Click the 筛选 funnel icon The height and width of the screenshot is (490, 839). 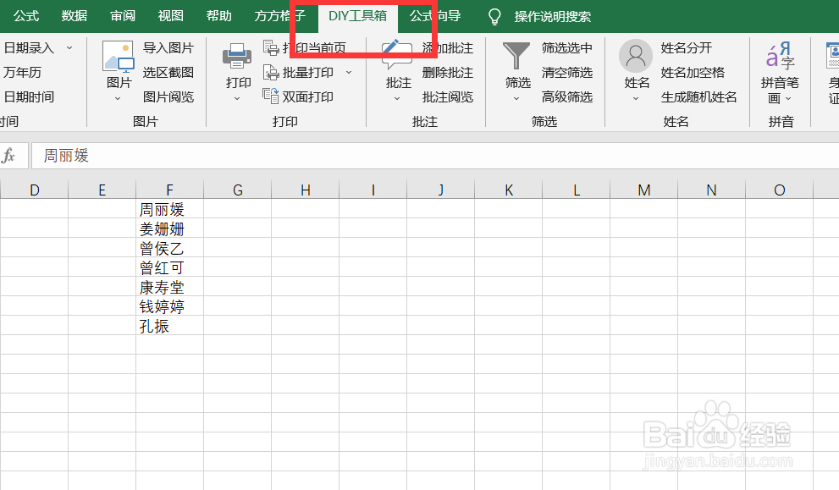click(516, 56)
